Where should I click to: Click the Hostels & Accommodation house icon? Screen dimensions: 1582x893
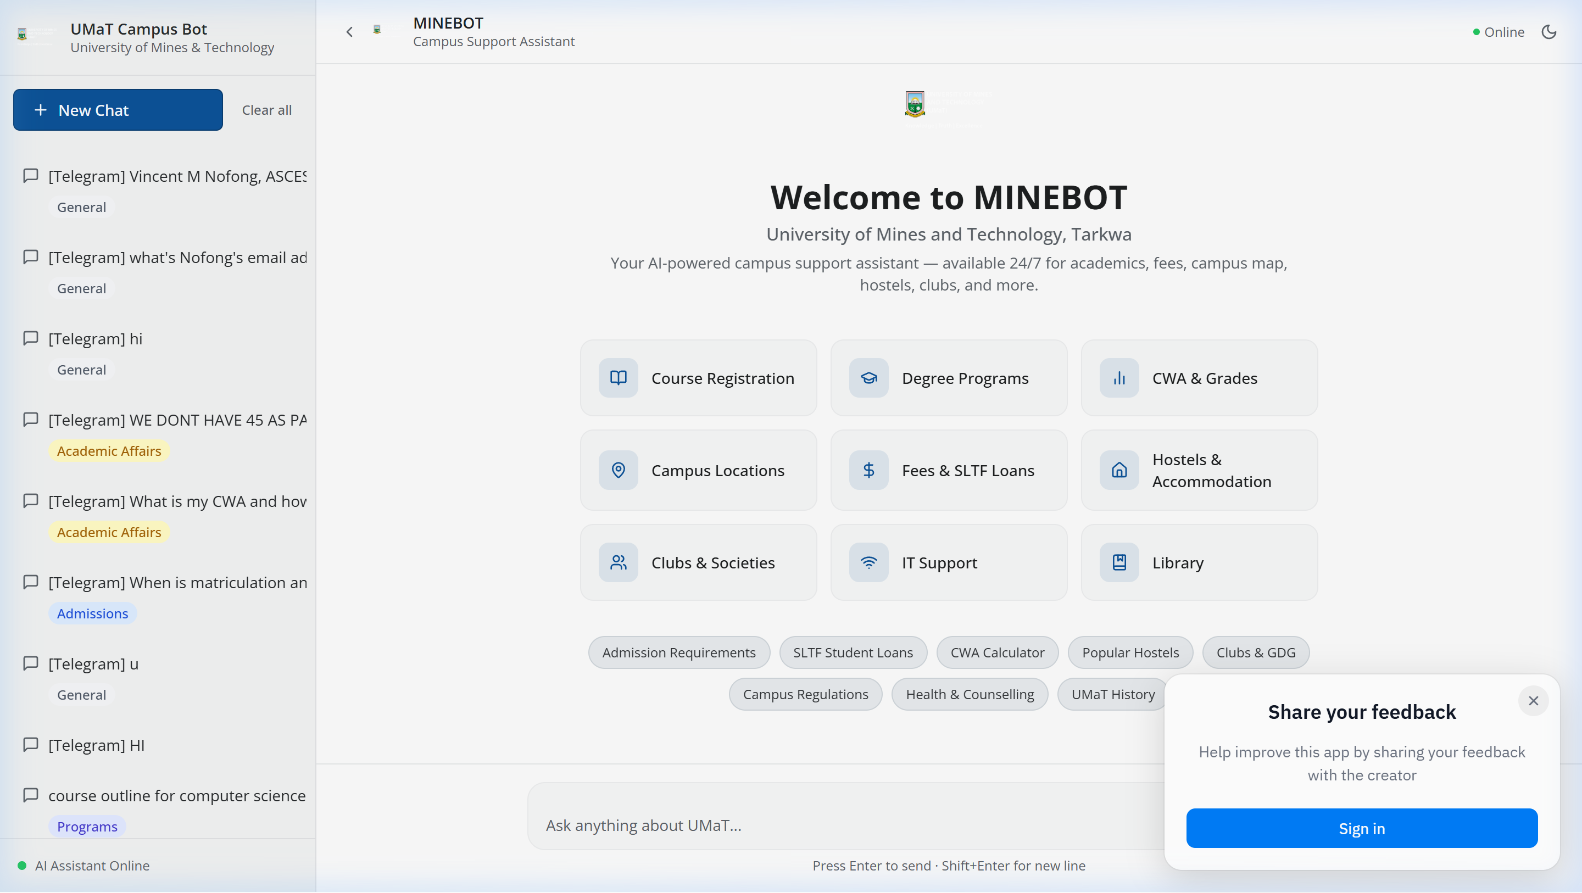point(1119,470)
